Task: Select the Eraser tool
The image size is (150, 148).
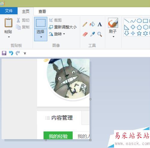Action: [x=85, y=34]
